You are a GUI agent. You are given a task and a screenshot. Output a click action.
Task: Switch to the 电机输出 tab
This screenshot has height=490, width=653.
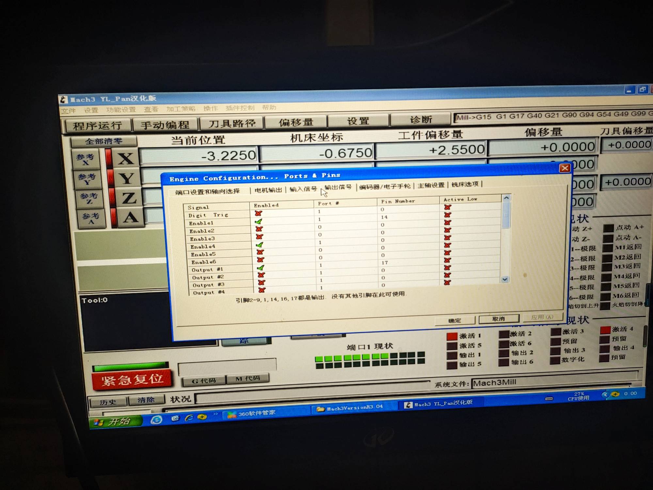(268, 190)
